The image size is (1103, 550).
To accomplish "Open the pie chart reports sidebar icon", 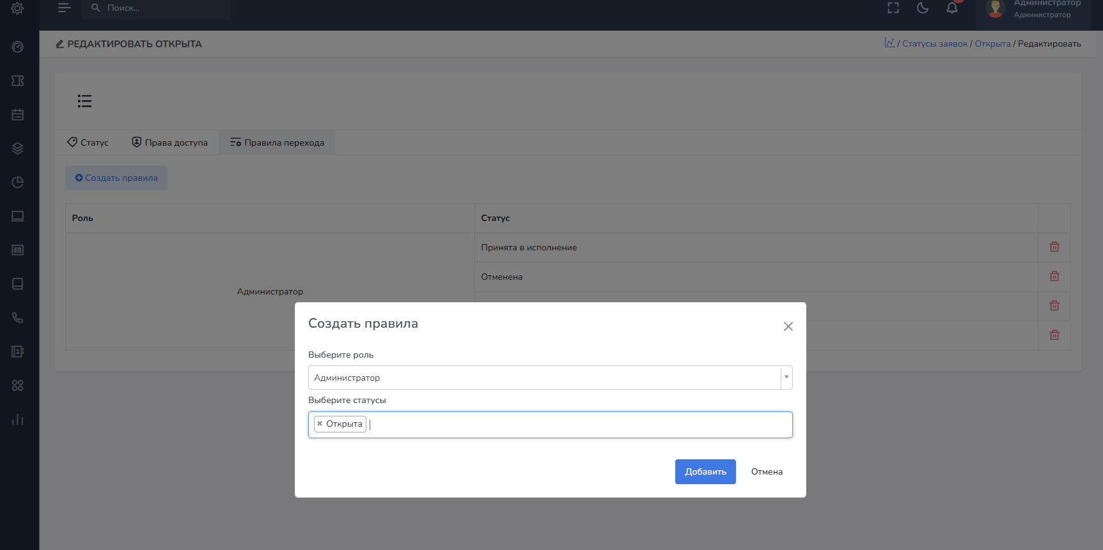I will (x=18, y=182).
